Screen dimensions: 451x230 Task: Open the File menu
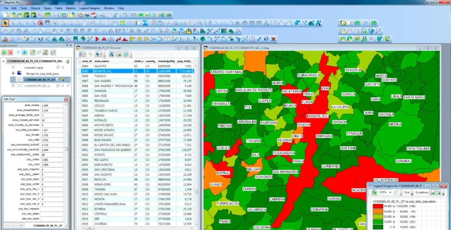[6, 8]
